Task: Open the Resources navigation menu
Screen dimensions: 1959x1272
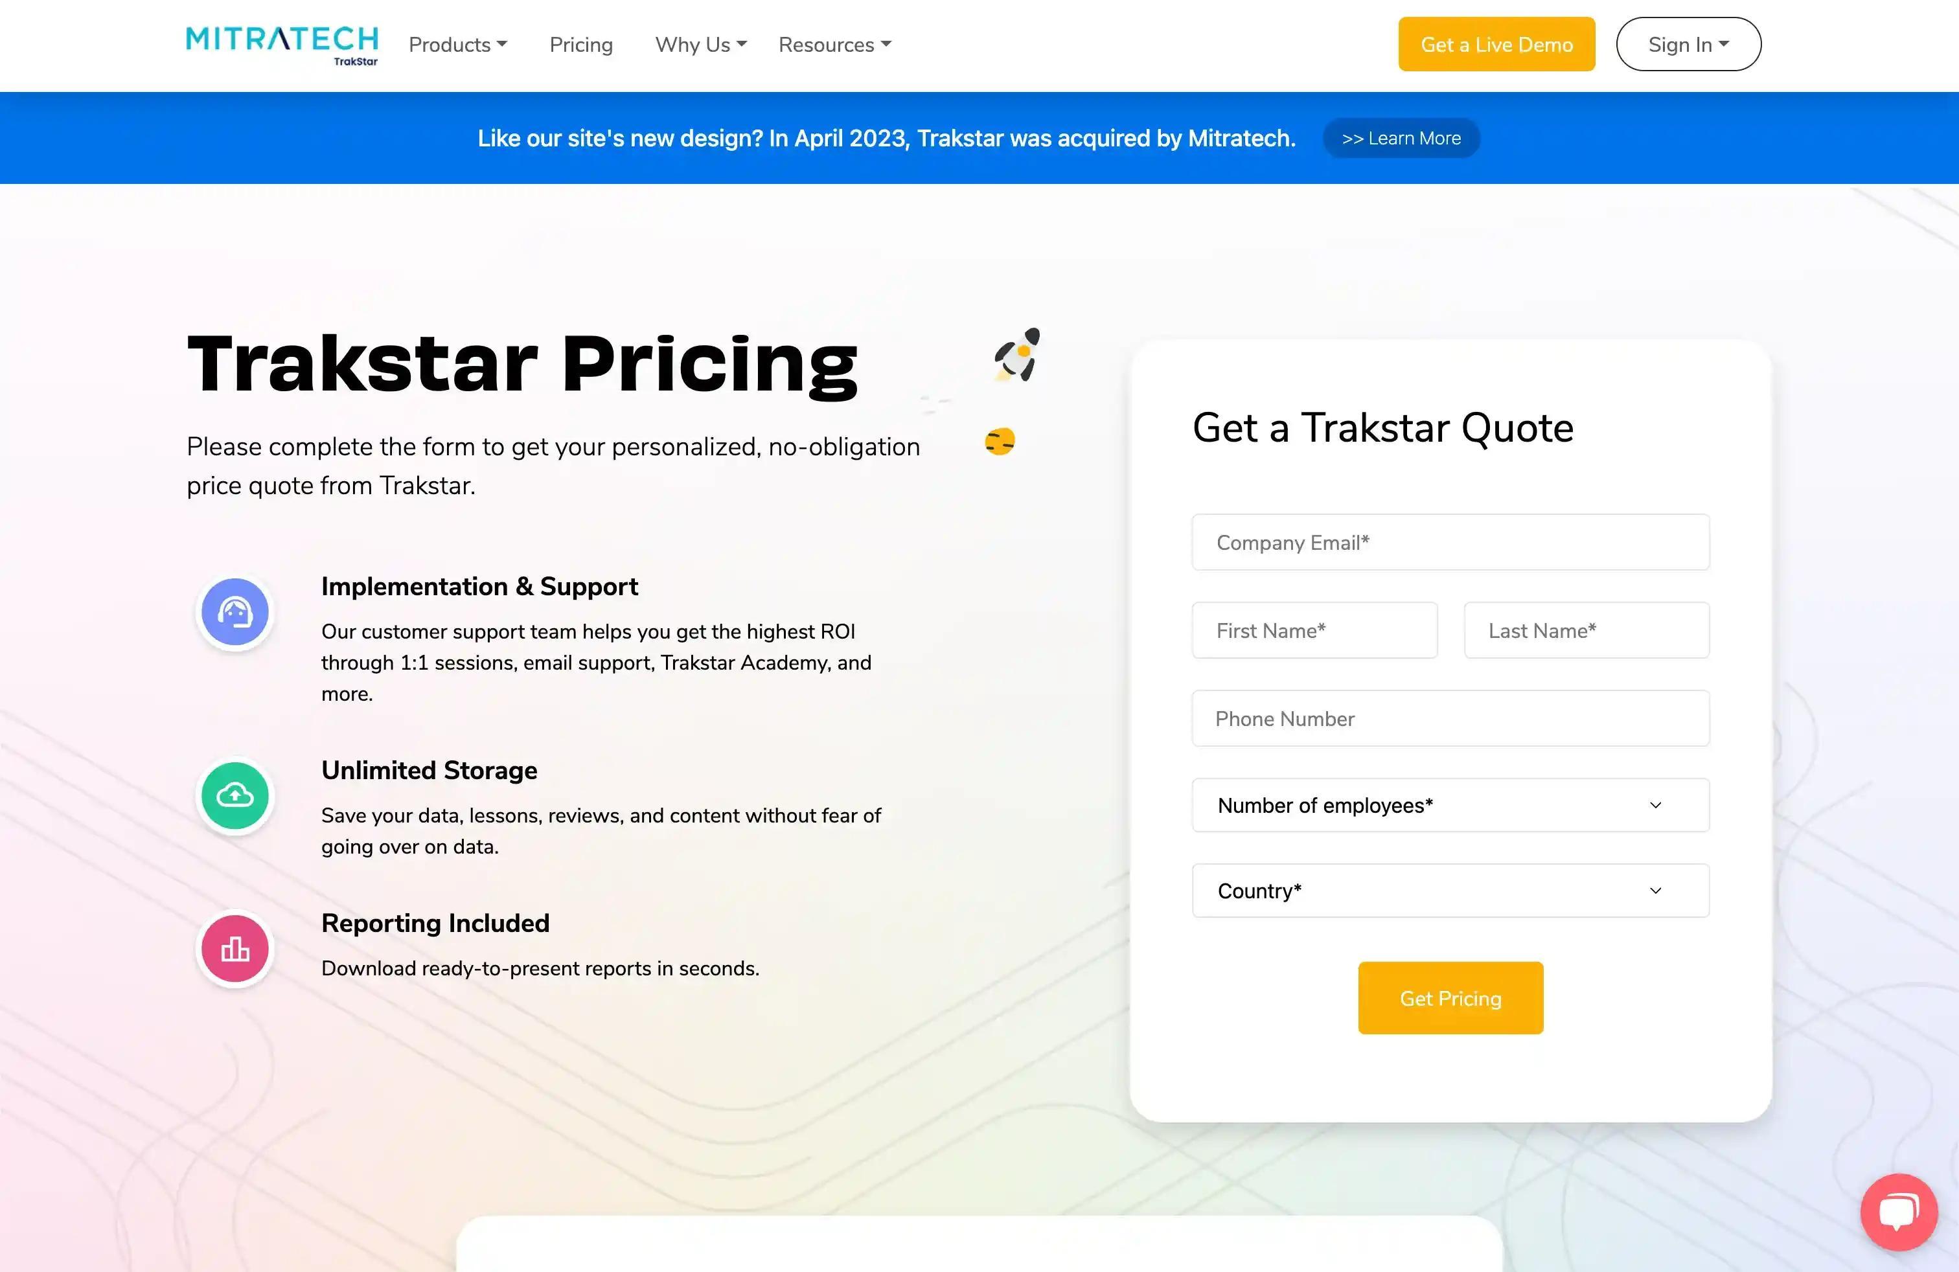Action: pyautogui.click(x=832, y=44)
